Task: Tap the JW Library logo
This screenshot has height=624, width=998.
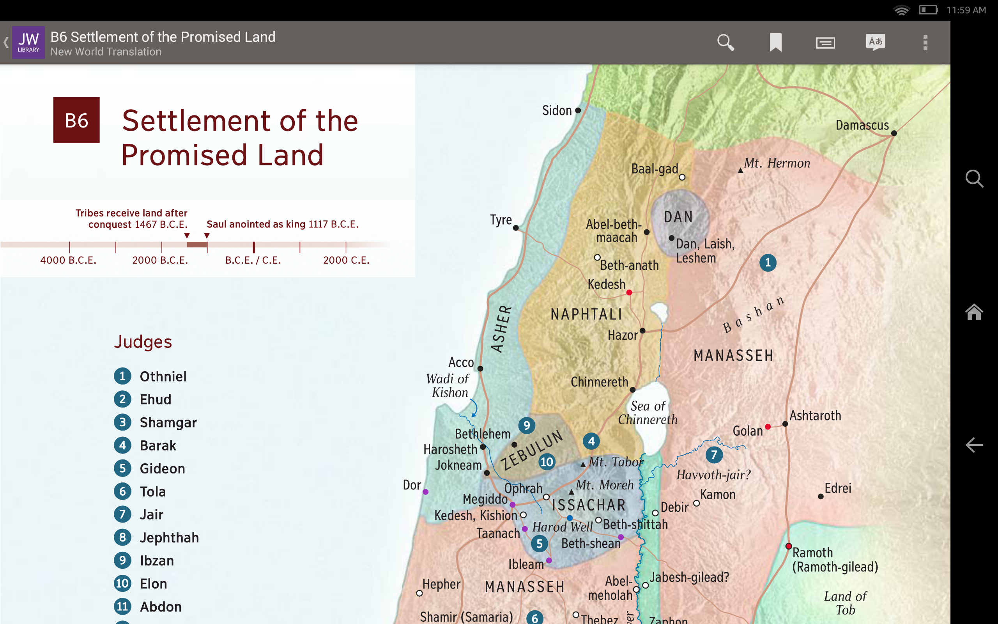Action: 28,42
